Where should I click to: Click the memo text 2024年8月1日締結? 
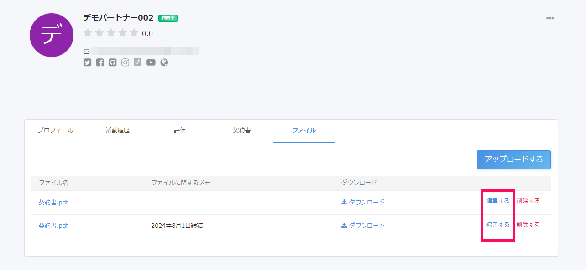[177, 225]
